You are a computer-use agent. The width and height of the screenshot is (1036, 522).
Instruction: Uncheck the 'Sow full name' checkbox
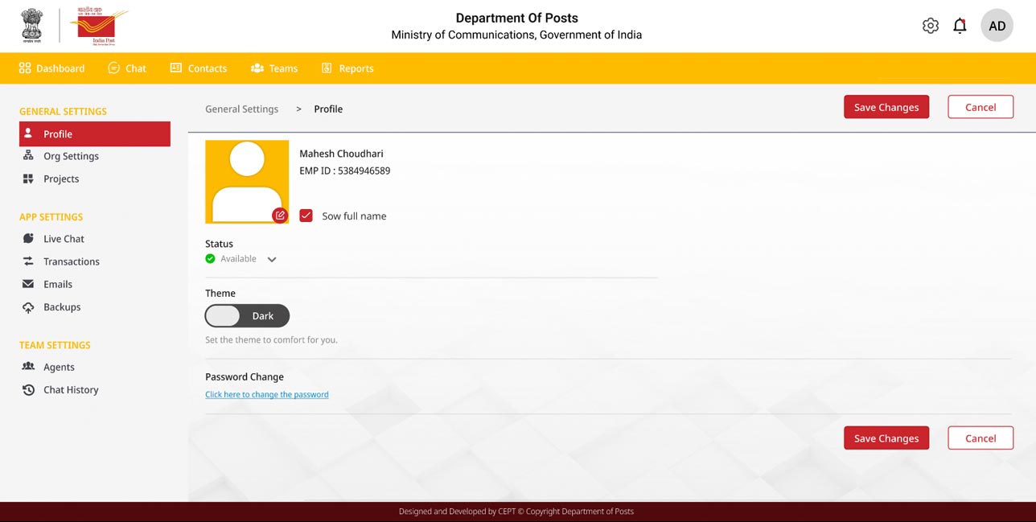[306, 216]
